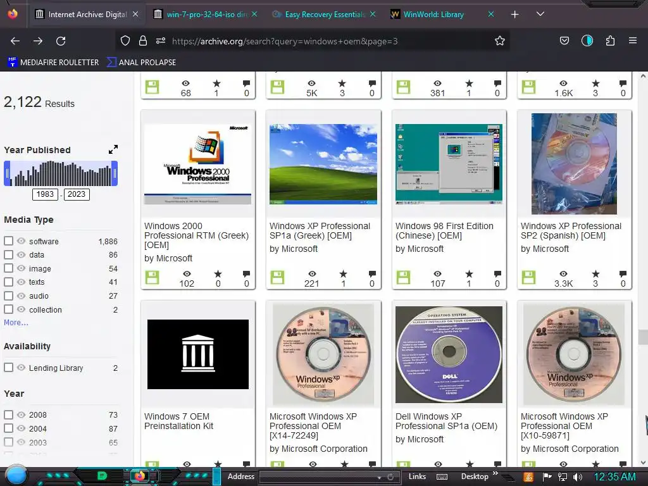The height and width of the screenshot is (486, 648).
Task: Open the Windows XP Bliss wallpaper thumbnail
Action: 323,164
